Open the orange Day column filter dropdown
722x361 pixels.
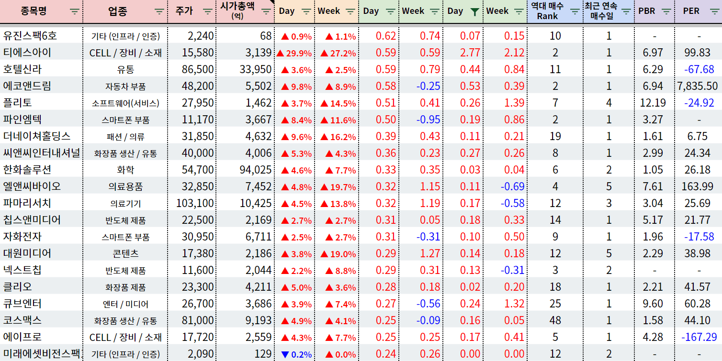pyautogui.click(x=307, y=11)
